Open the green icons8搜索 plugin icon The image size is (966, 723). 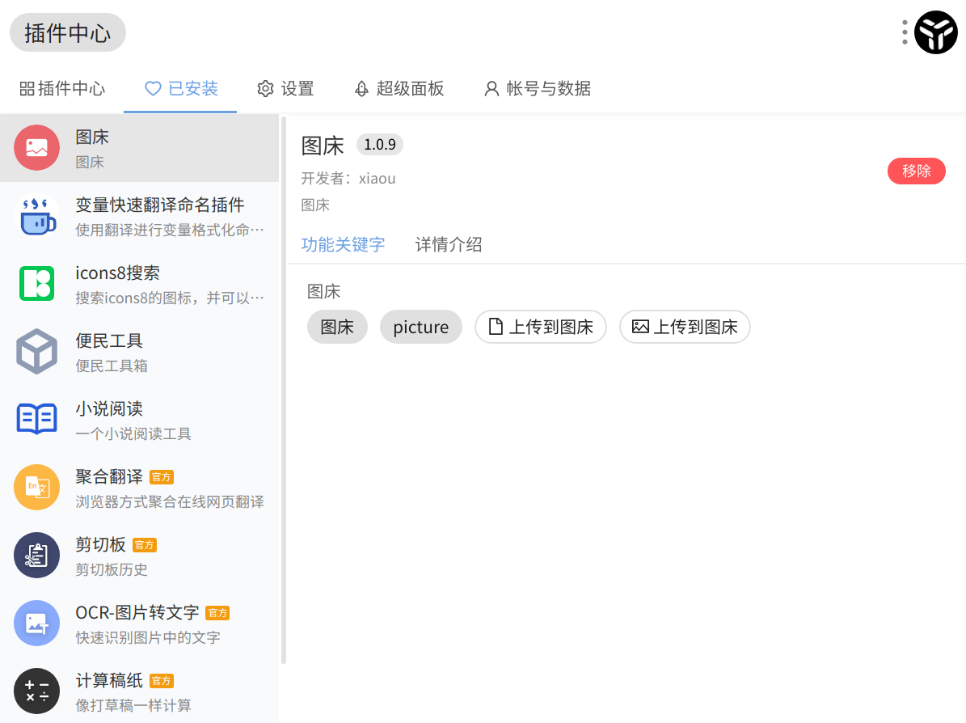(37, 284)
